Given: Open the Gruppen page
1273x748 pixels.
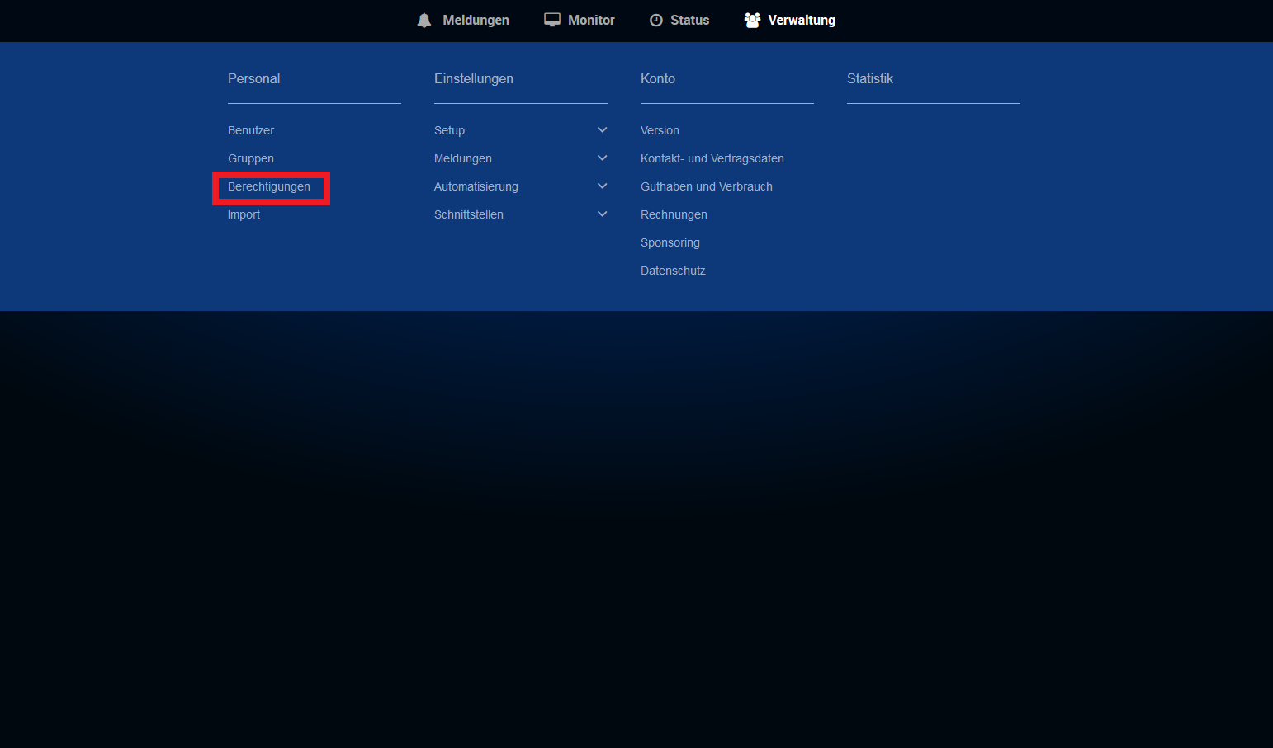Looking at the screenshot, I should click(251, 158).
